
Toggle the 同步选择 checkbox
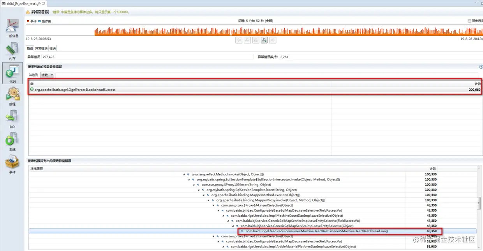469,21
